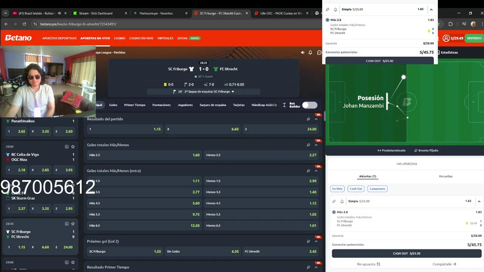Screen dimensions: 484x272
Task: Favorite the SC Friburgo match star
Action: pos(73,224)
